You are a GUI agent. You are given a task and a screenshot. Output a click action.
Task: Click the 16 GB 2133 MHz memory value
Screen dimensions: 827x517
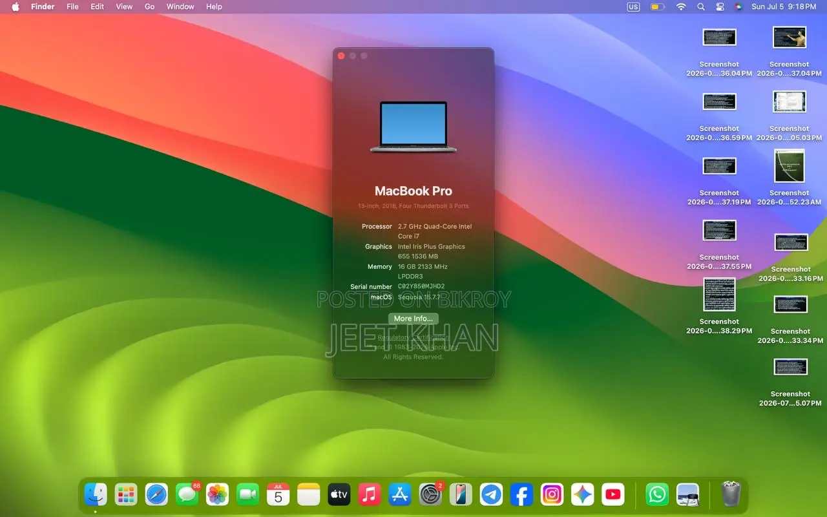pyautogui.click(x=423, y=271)
